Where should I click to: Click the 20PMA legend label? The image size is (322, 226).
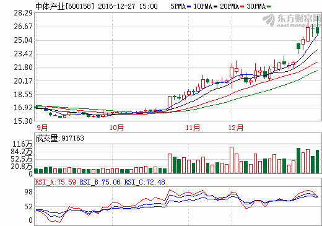[229, 6]
